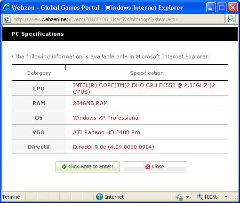Expand the 100% zoom level dropdown arrow
This screenshot has width=240, height=203.
[226, 196]
